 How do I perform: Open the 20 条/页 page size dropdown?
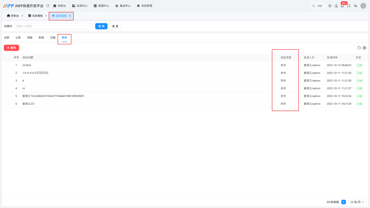click(357, 202)
